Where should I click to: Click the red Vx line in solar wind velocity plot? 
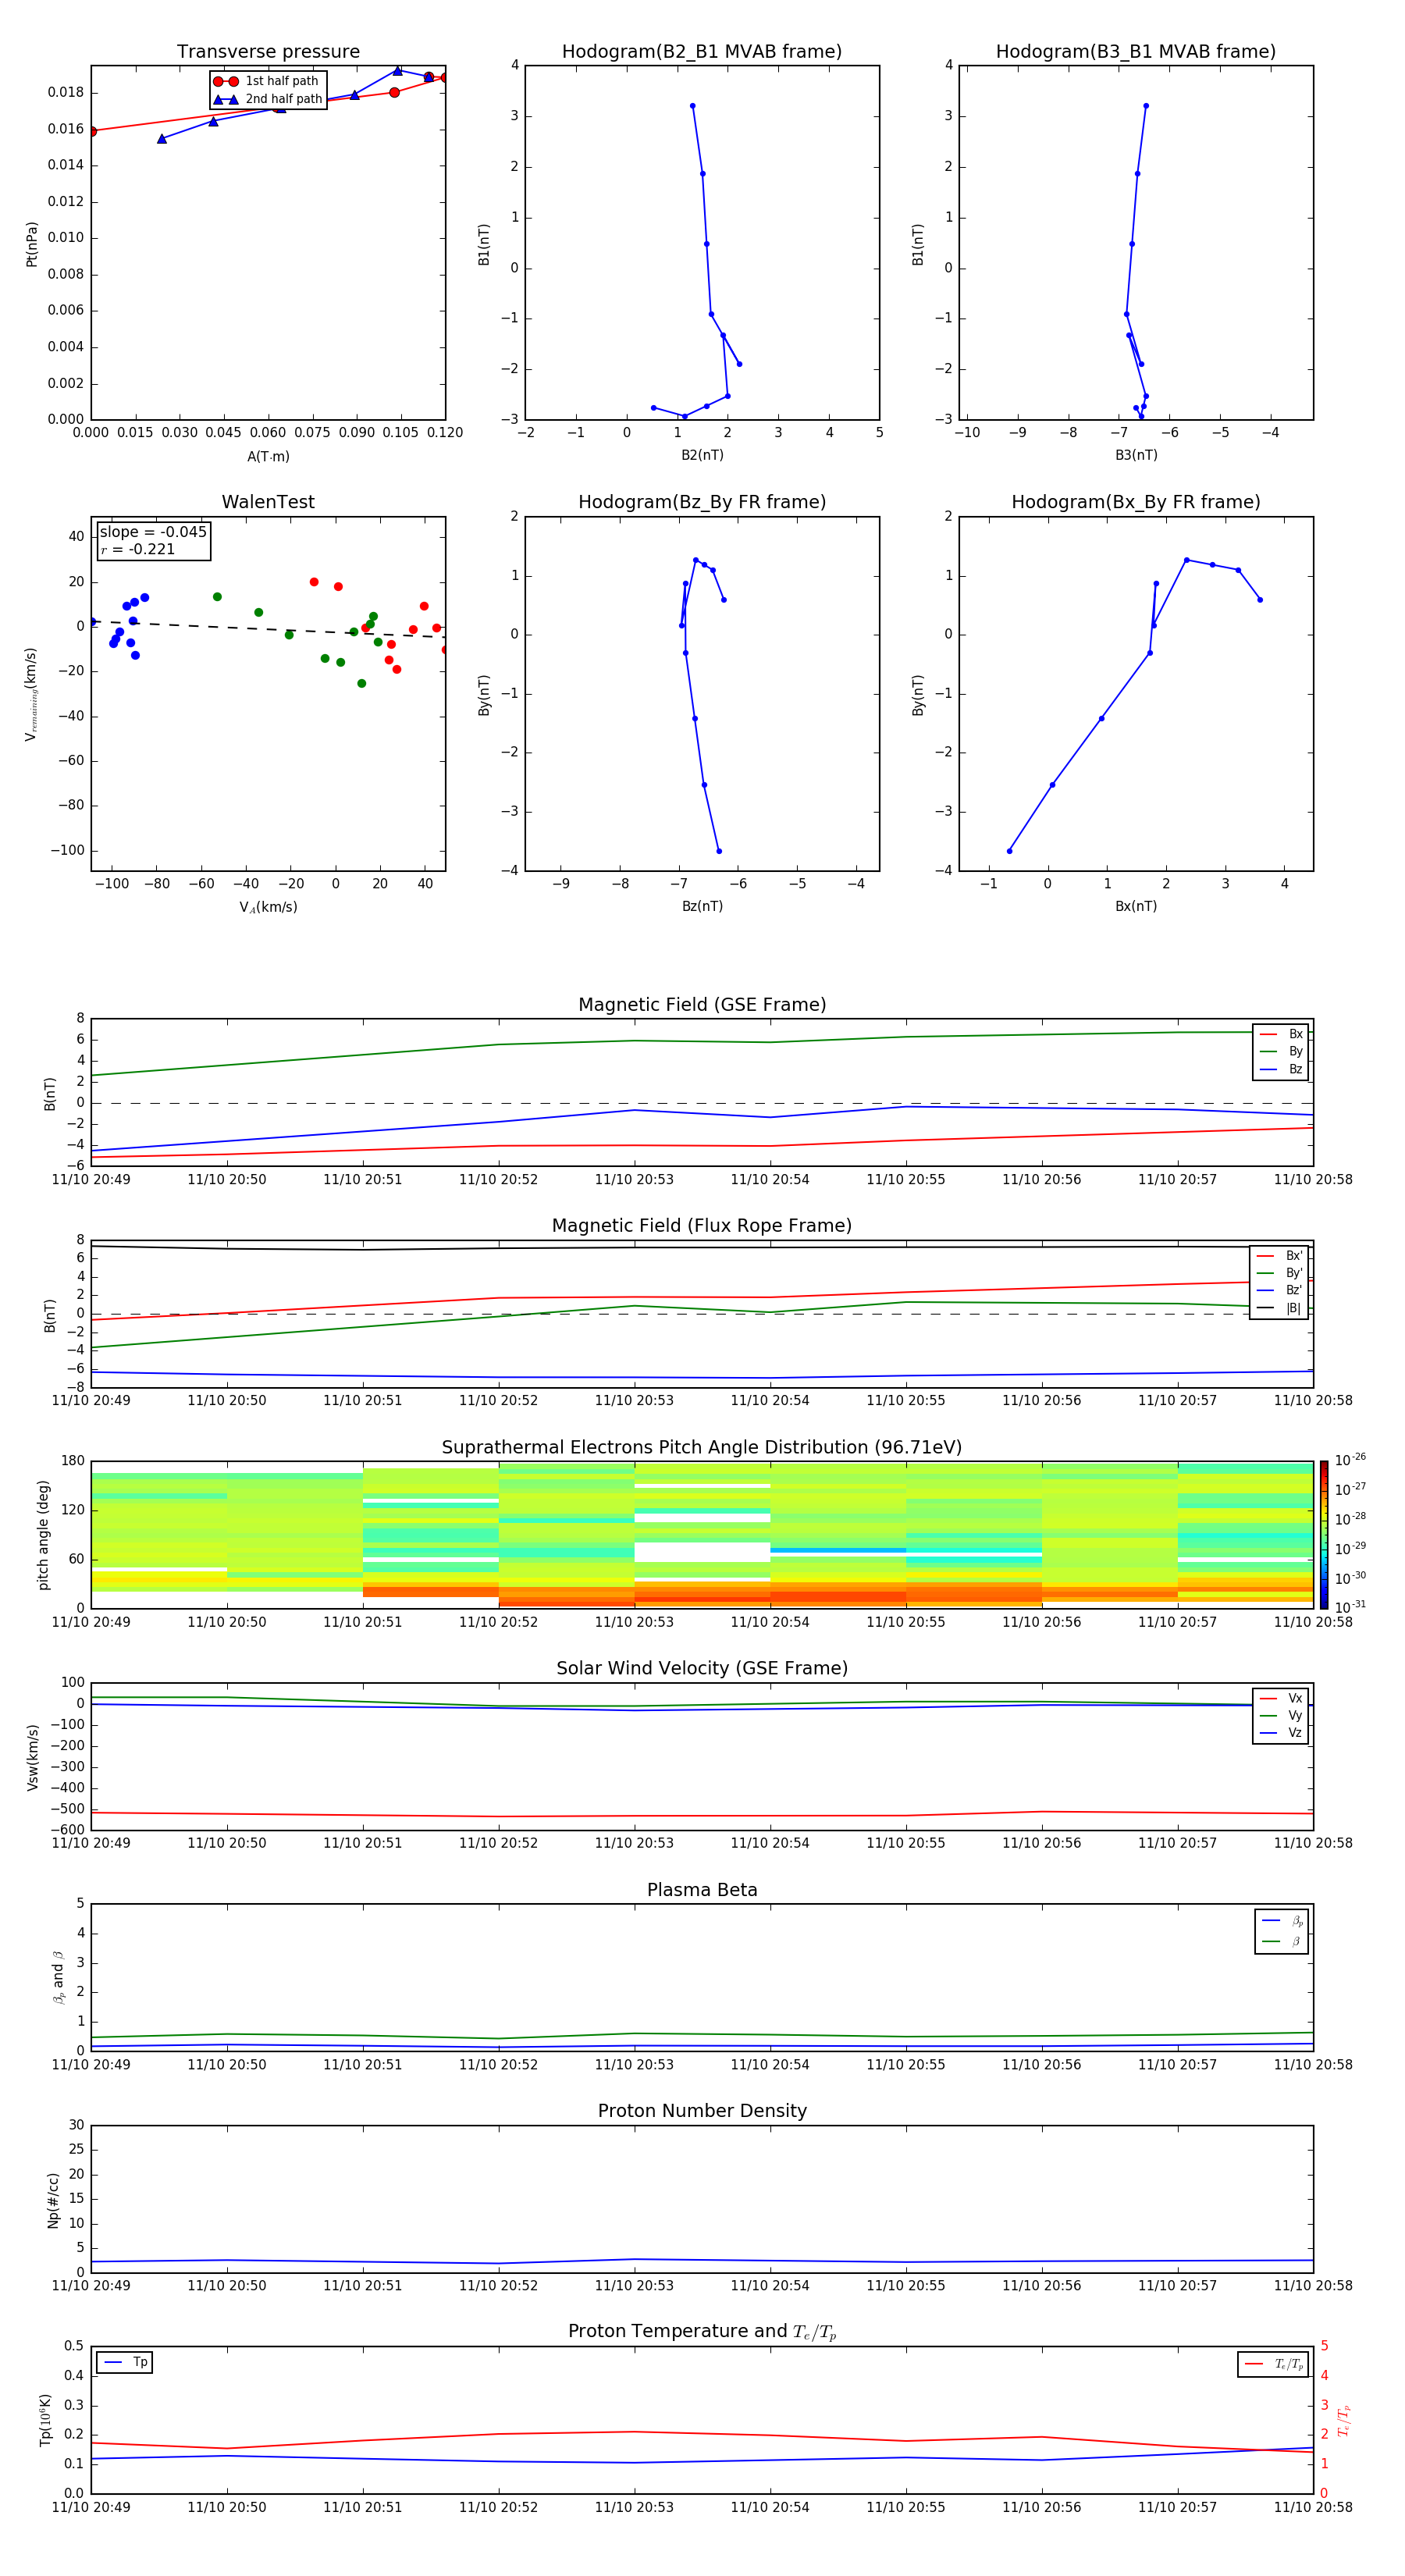pyautogui.click(x=702, y=1815)
